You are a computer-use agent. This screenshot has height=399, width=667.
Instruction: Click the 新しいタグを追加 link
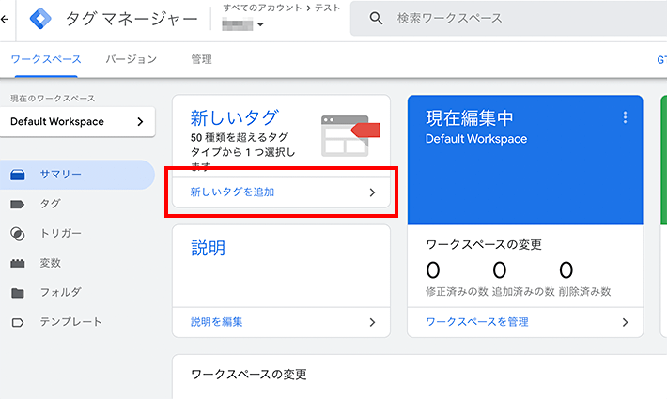click(x=232, y=192)
